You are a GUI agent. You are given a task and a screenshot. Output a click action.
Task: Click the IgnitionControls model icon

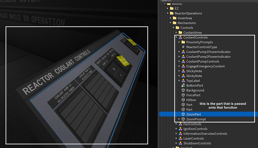[x=180, y=129]
